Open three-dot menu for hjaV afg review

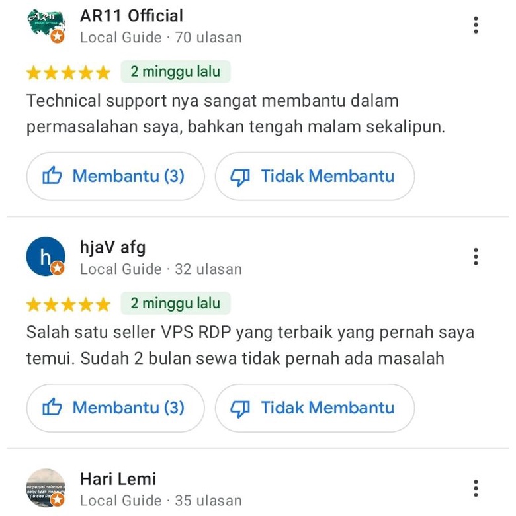(x=476, y=257)
